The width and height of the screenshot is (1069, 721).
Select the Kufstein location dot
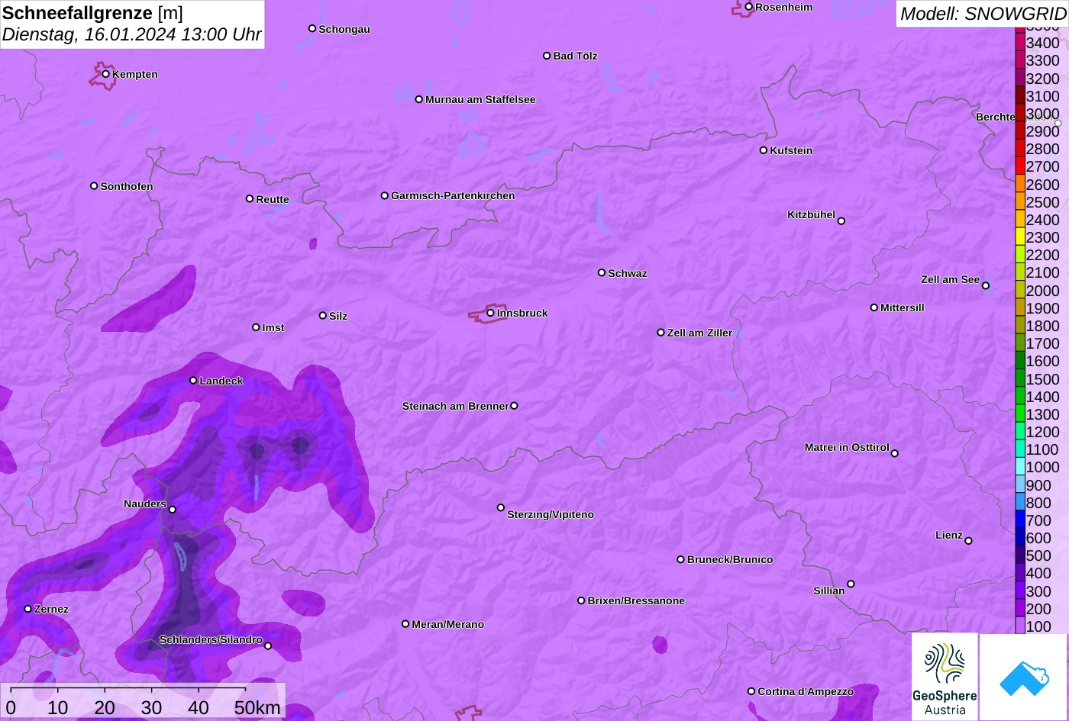pyautogui.click(x=764, y=150)
